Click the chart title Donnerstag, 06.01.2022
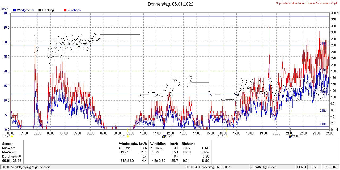Image resolution: width=340 pixels, height=170 pixels. [171, 4]
